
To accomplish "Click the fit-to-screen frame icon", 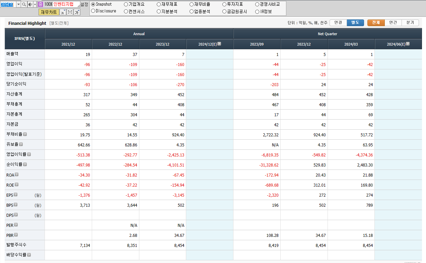I will [x=70, y=12].
